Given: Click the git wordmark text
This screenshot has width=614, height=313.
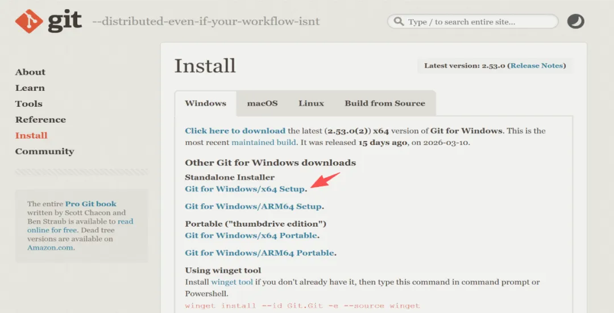Looking at the screenshot, I should (65, 22).
